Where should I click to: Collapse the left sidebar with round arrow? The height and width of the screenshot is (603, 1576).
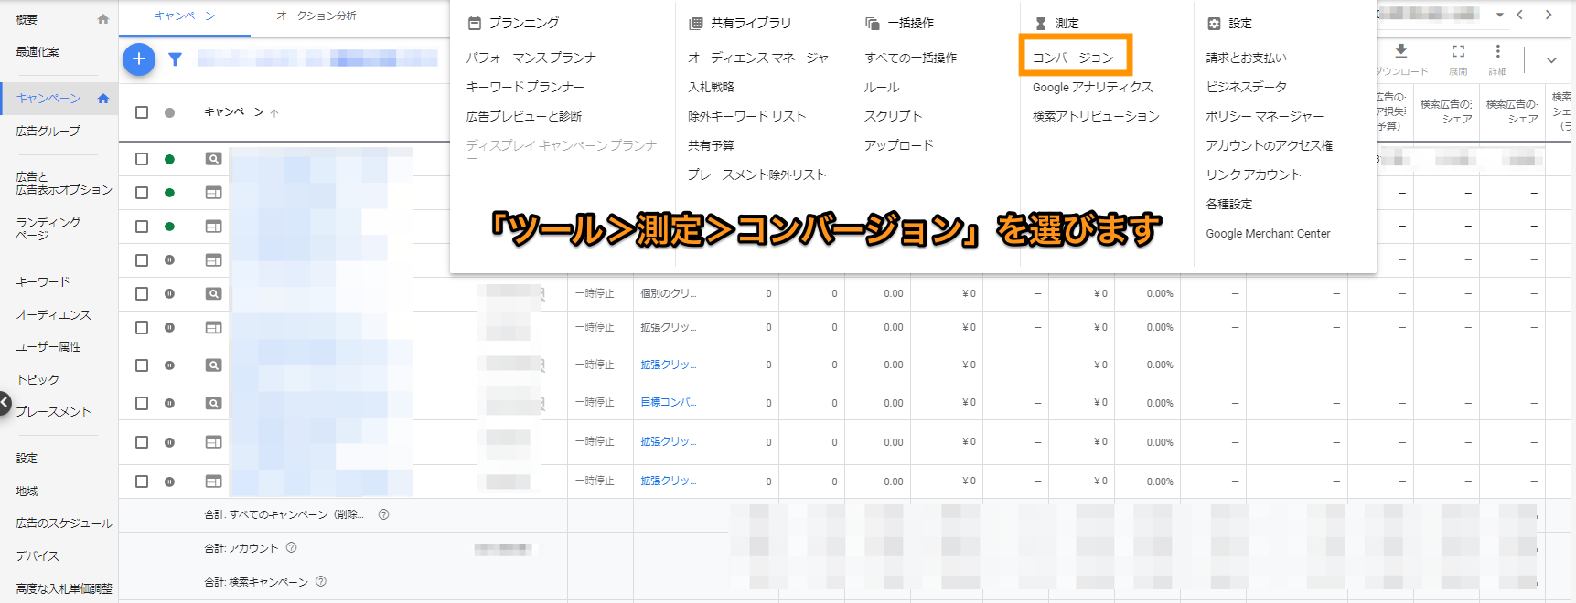coord(5,403)
